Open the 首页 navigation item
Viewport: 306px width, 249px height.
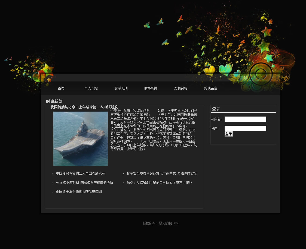[x=61, y=88]
